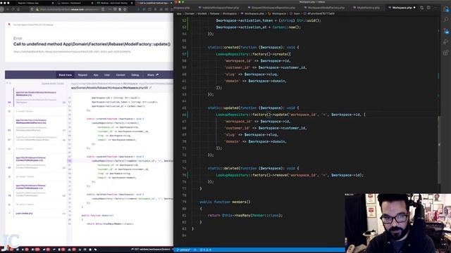The width and height of the screenshot is (451, 253).
Task: Click the webcam video overlay thumbnail
Action: point(397,223)
